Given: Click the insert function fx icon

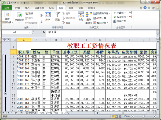Looking at the screenshot, I should (44, 32).
